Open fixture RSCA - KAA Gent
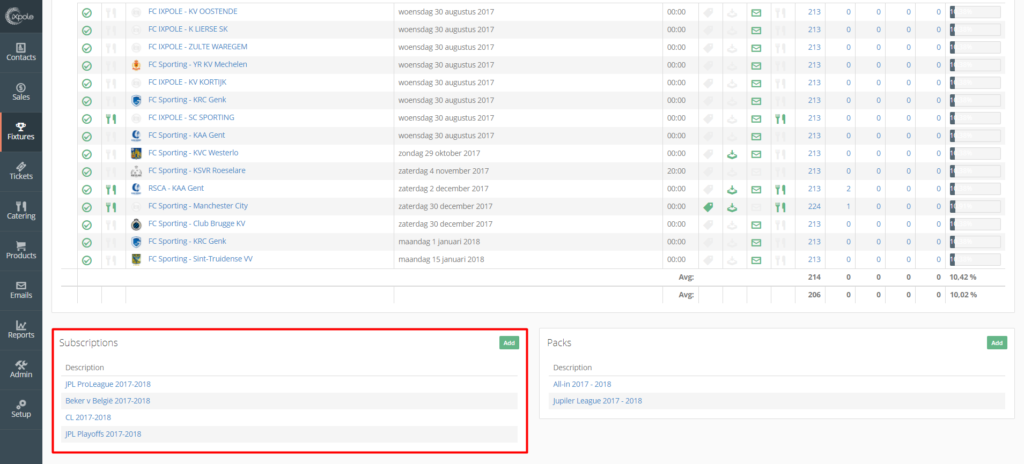Image resolution: width=1024 pixels, height=464 pixels. 176,188
